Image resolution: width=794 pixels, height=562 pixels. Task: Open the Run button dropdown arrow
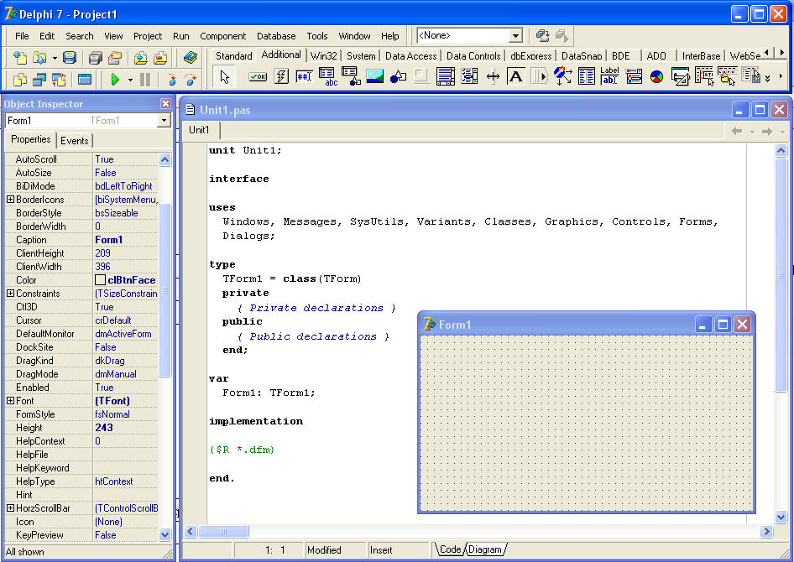point(130,80)
